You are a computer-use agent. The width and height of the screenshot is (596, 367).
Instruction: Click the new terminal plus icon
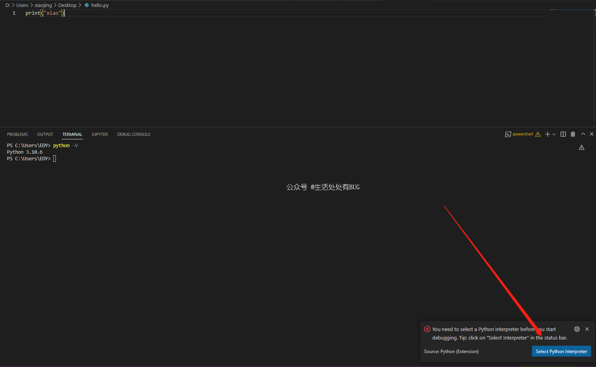pyautogui.click(x=547, y=134)
